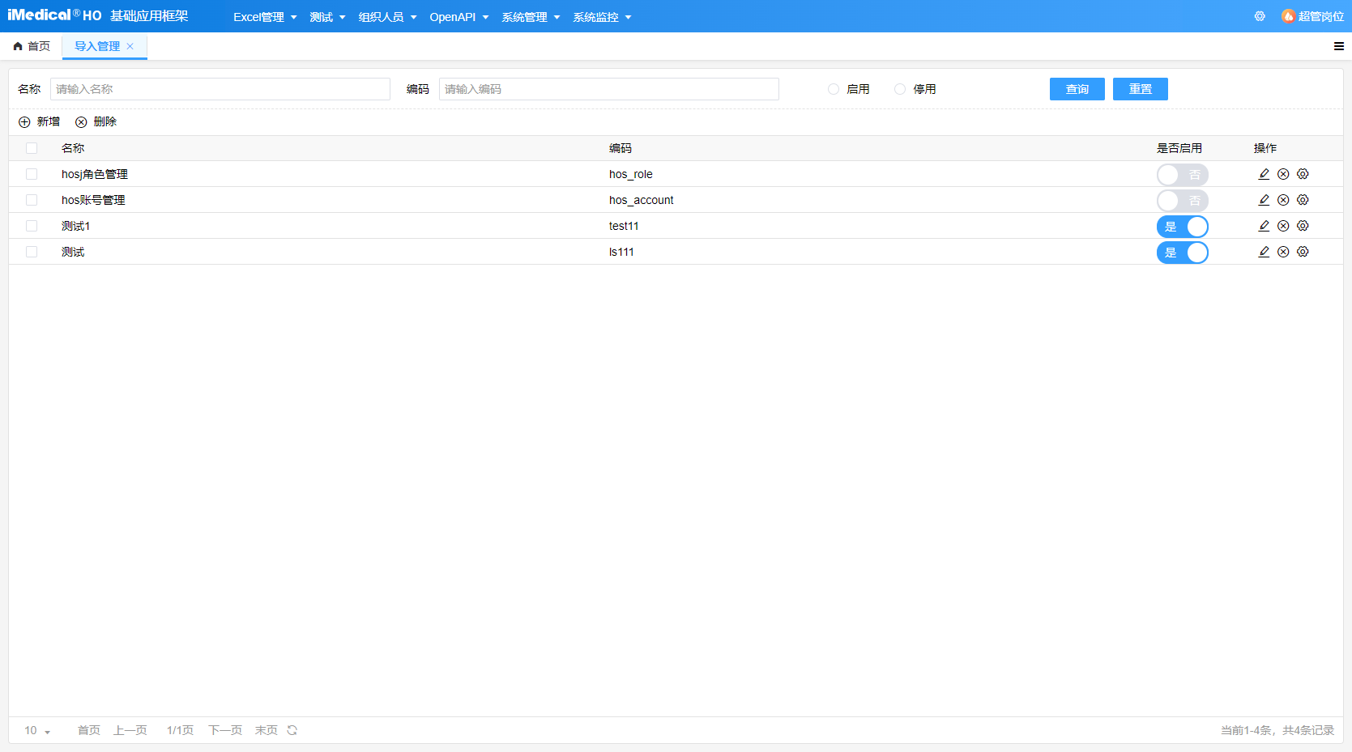
Task: Disable the toggle for test11 row
Action: 1182,227
